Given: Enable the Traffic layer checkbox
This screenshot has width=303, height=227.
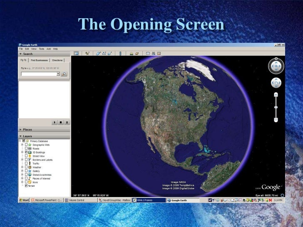Looking at the screenshot, I should [26, 163].
